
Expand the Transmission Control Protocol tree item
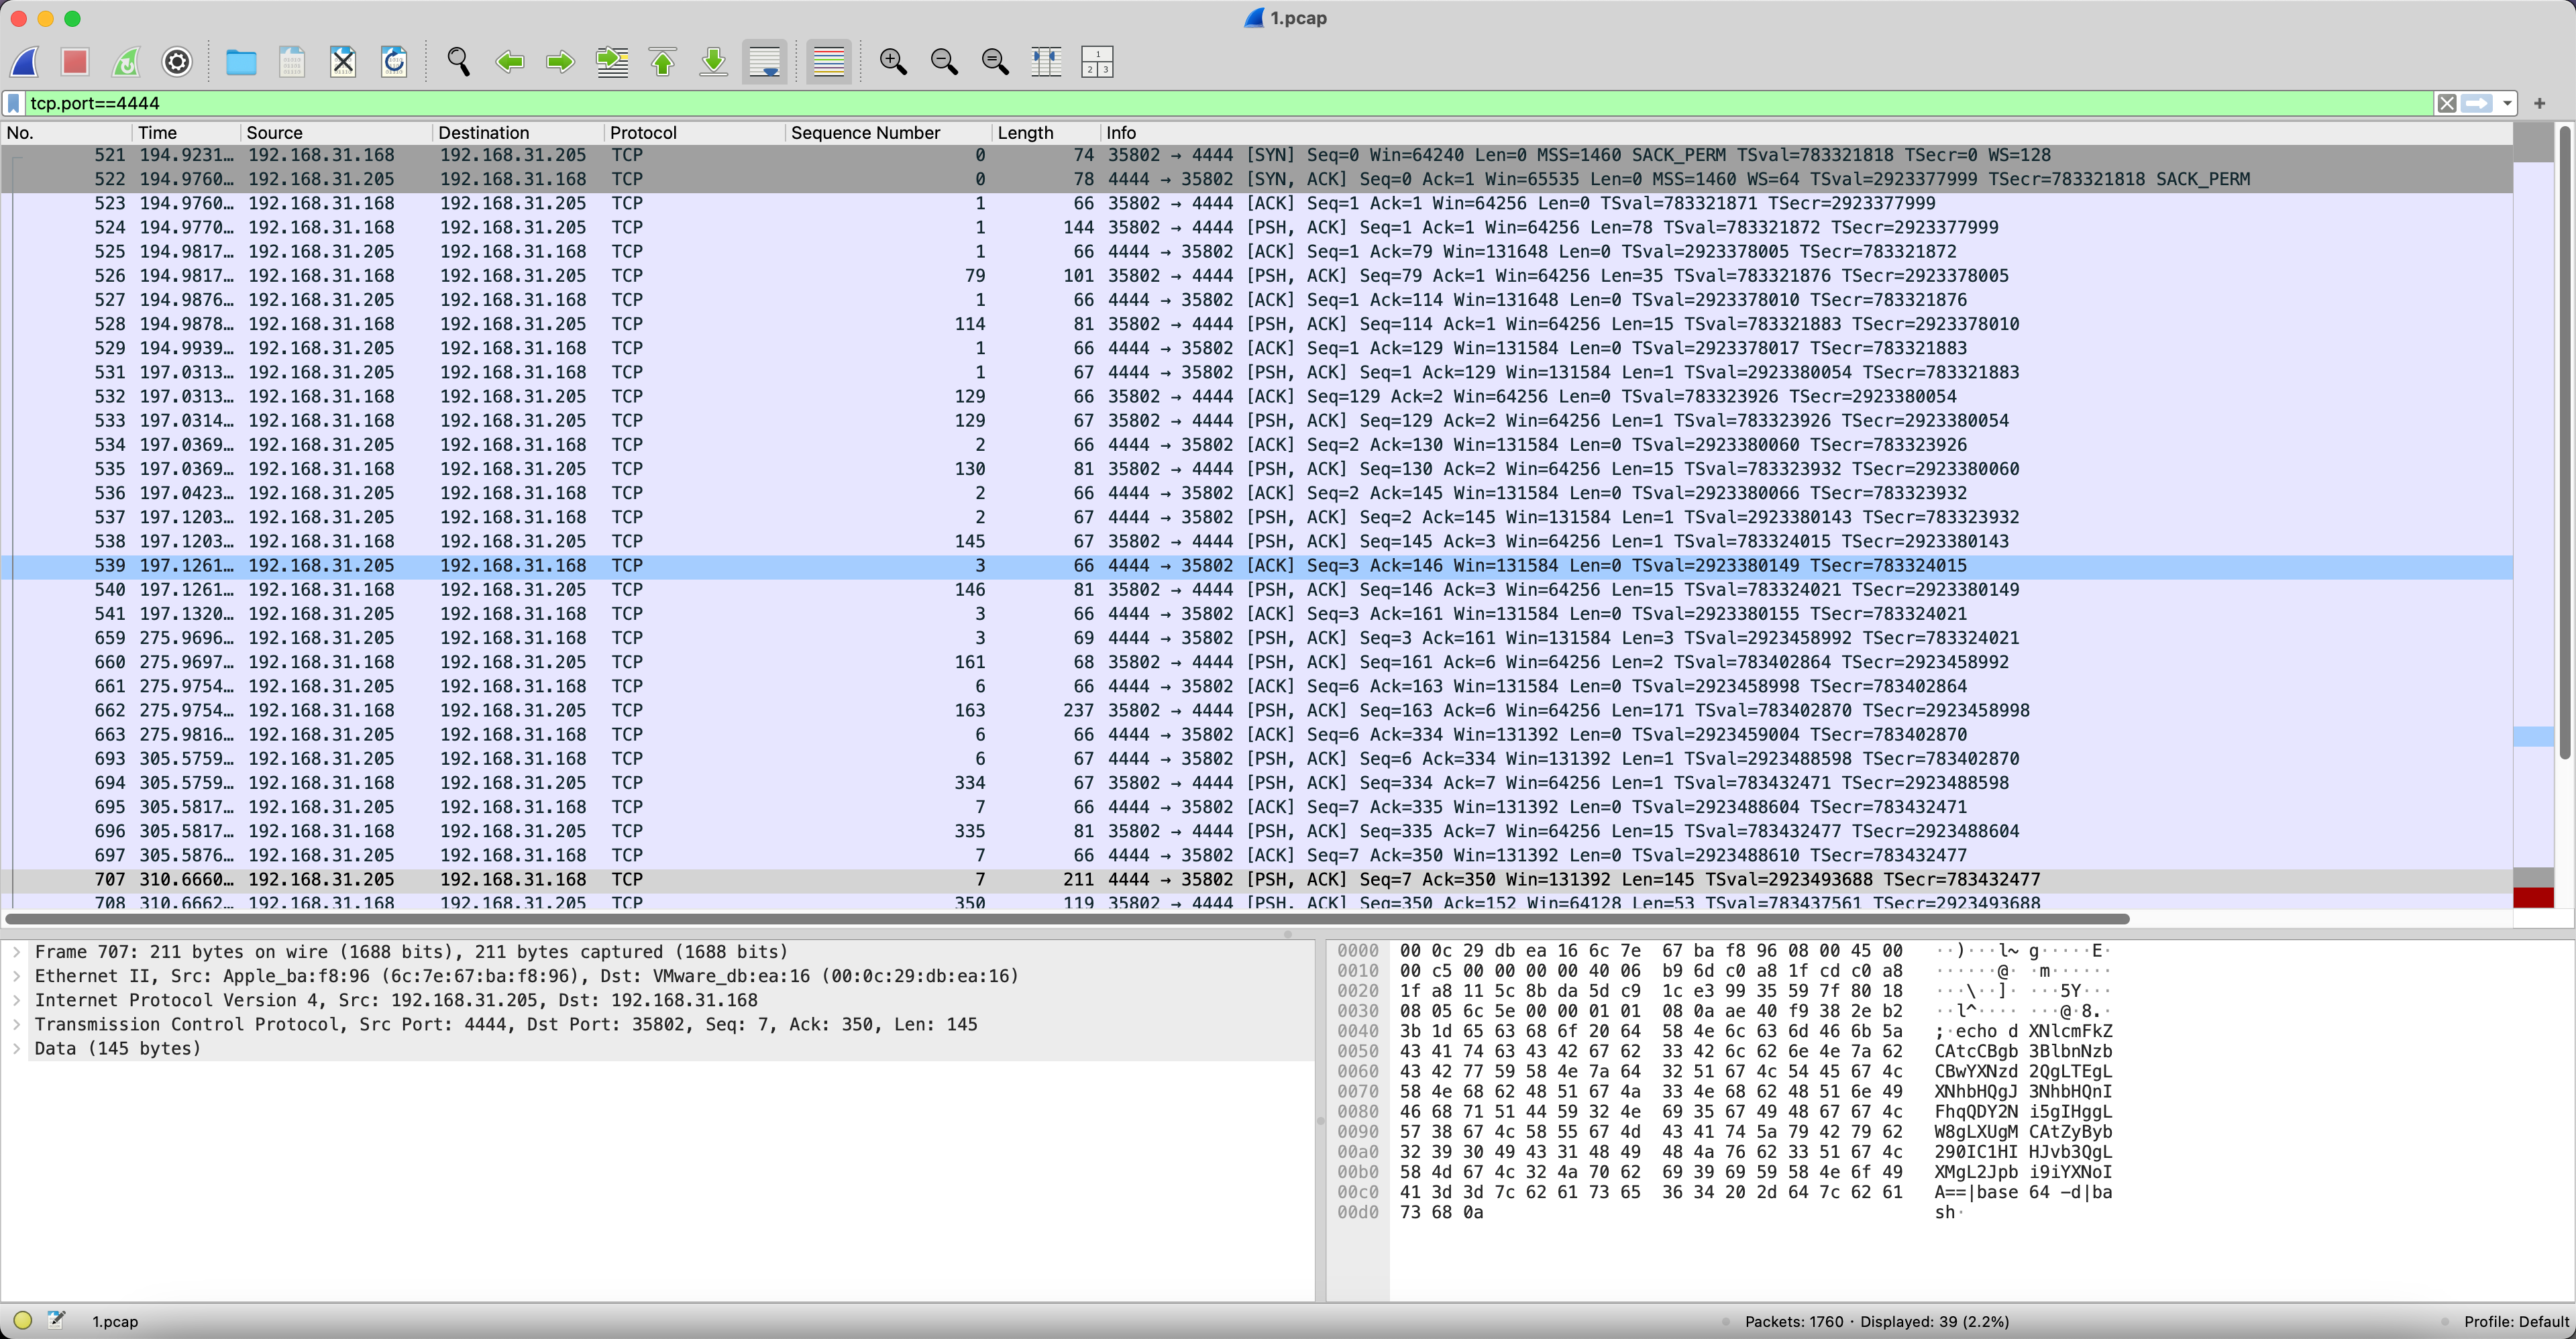17,1024
